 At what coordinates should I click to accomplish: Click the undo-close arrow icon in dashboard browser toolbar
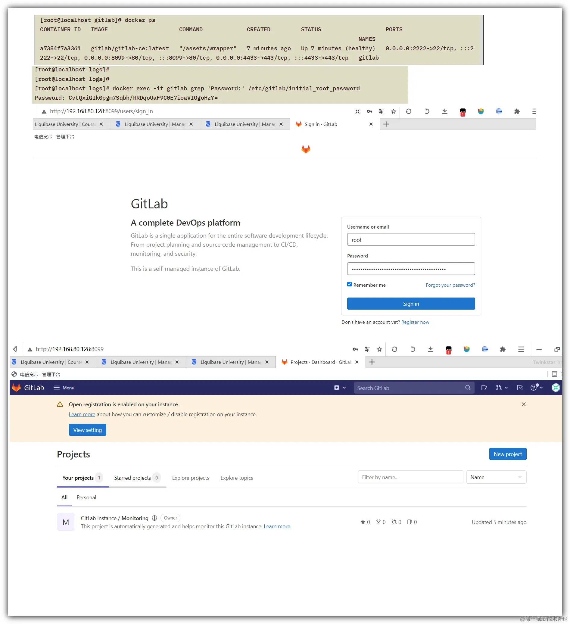[x=413, y=349]
